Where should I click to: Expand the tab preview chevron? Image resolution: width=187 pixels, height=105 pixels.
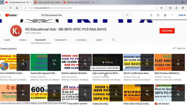point(98,2)
